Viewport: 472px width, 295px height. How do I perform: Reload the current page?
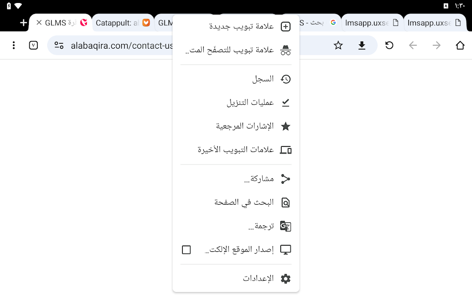(389, 45)
